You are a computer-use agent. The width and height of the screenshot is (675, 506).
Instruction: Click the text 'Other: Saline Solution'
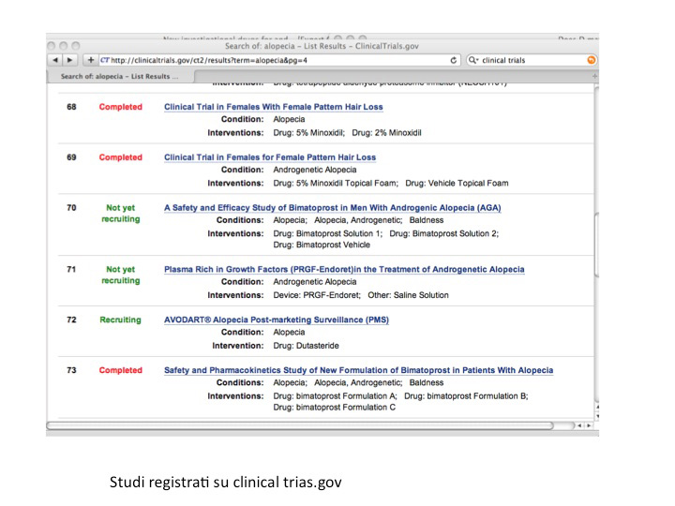(x=408, y=295)
